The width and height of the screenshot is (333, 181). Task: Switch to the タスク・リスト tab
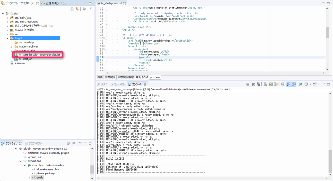point(33,143)
